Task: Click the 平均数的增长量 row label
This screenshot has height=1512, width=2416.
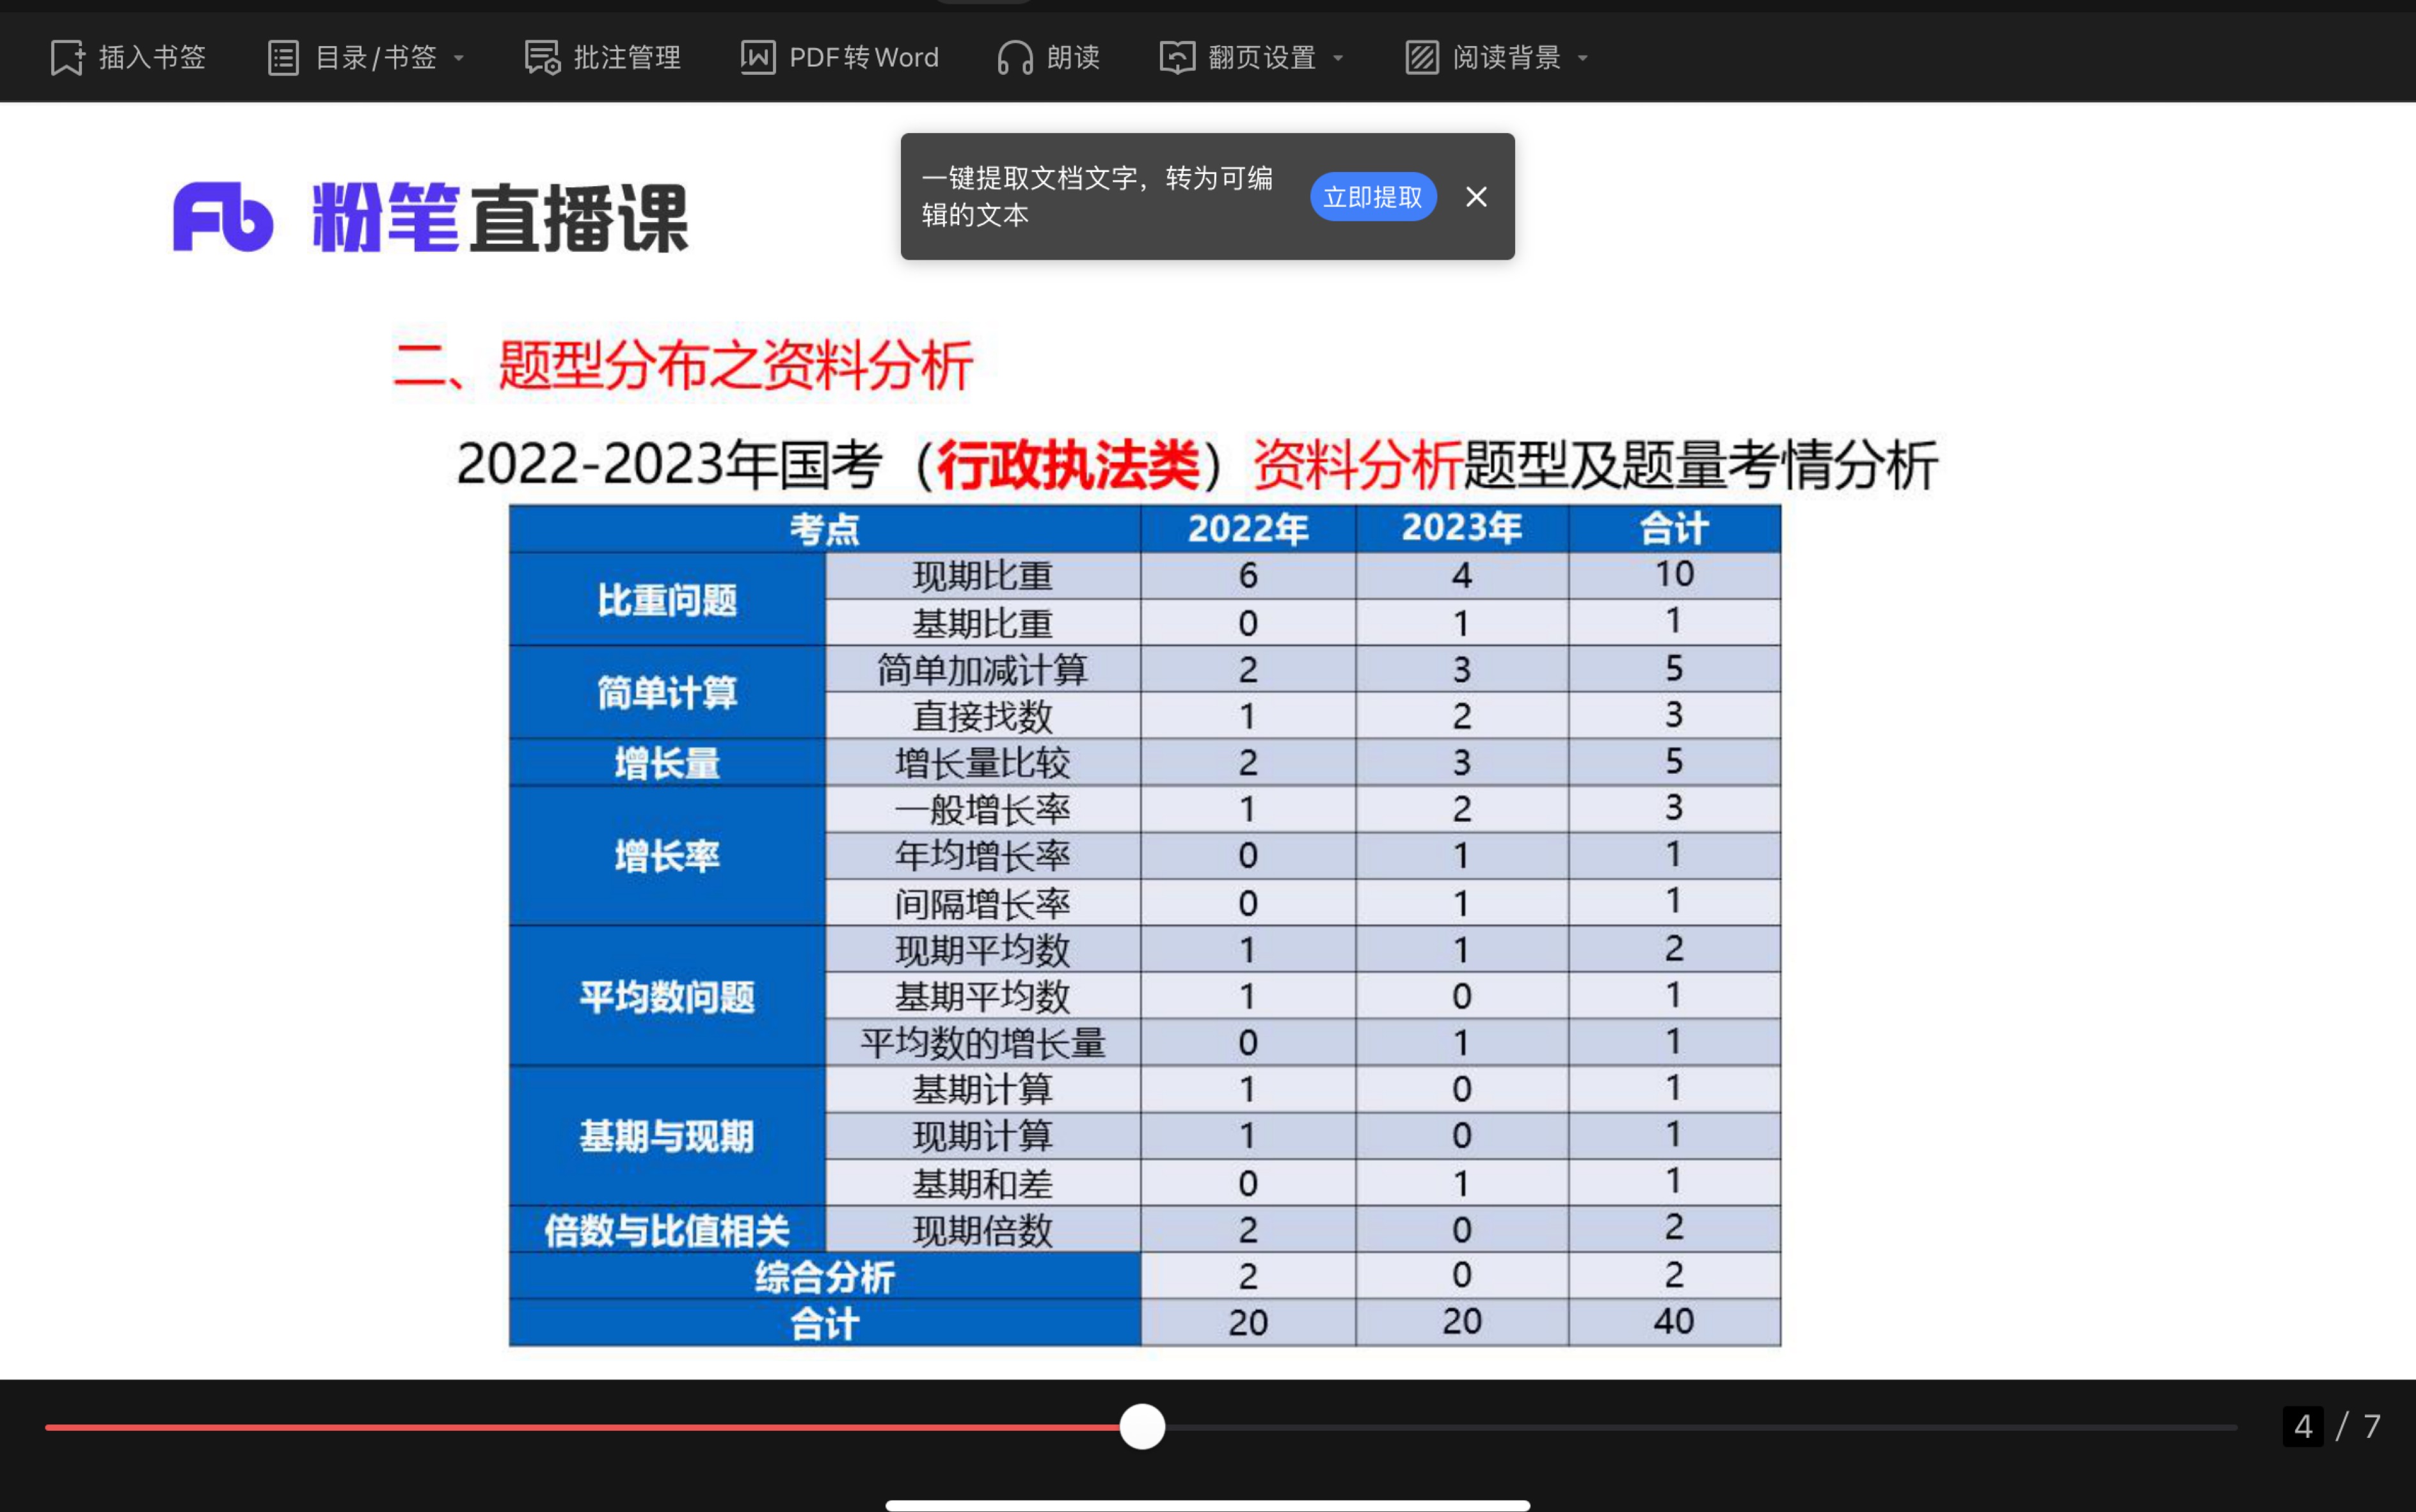Action: coord(982,1043)
